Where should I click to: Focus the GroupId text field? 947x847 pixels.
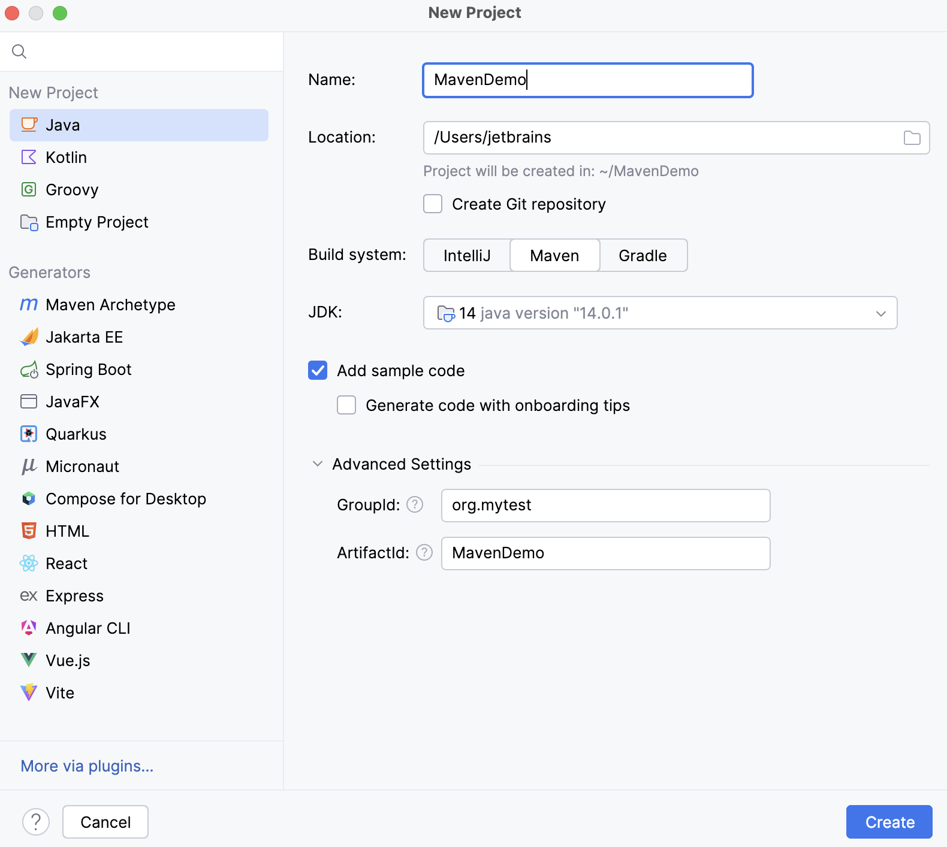[605, 505]
